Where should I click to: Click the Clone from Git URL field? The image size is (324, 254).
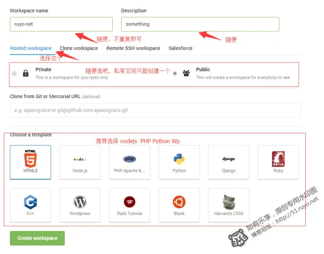click(x=155, y=110)
